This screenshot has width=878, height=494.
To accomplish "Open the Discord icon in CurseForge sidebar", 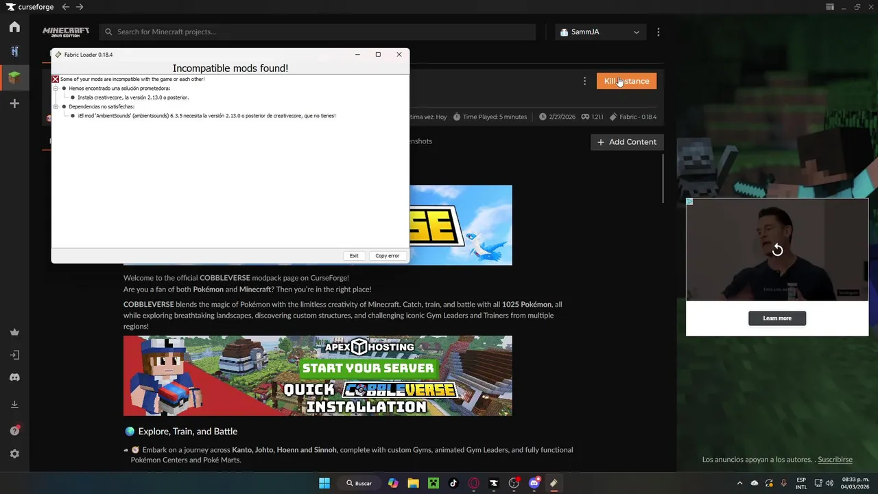I will 14,377.
